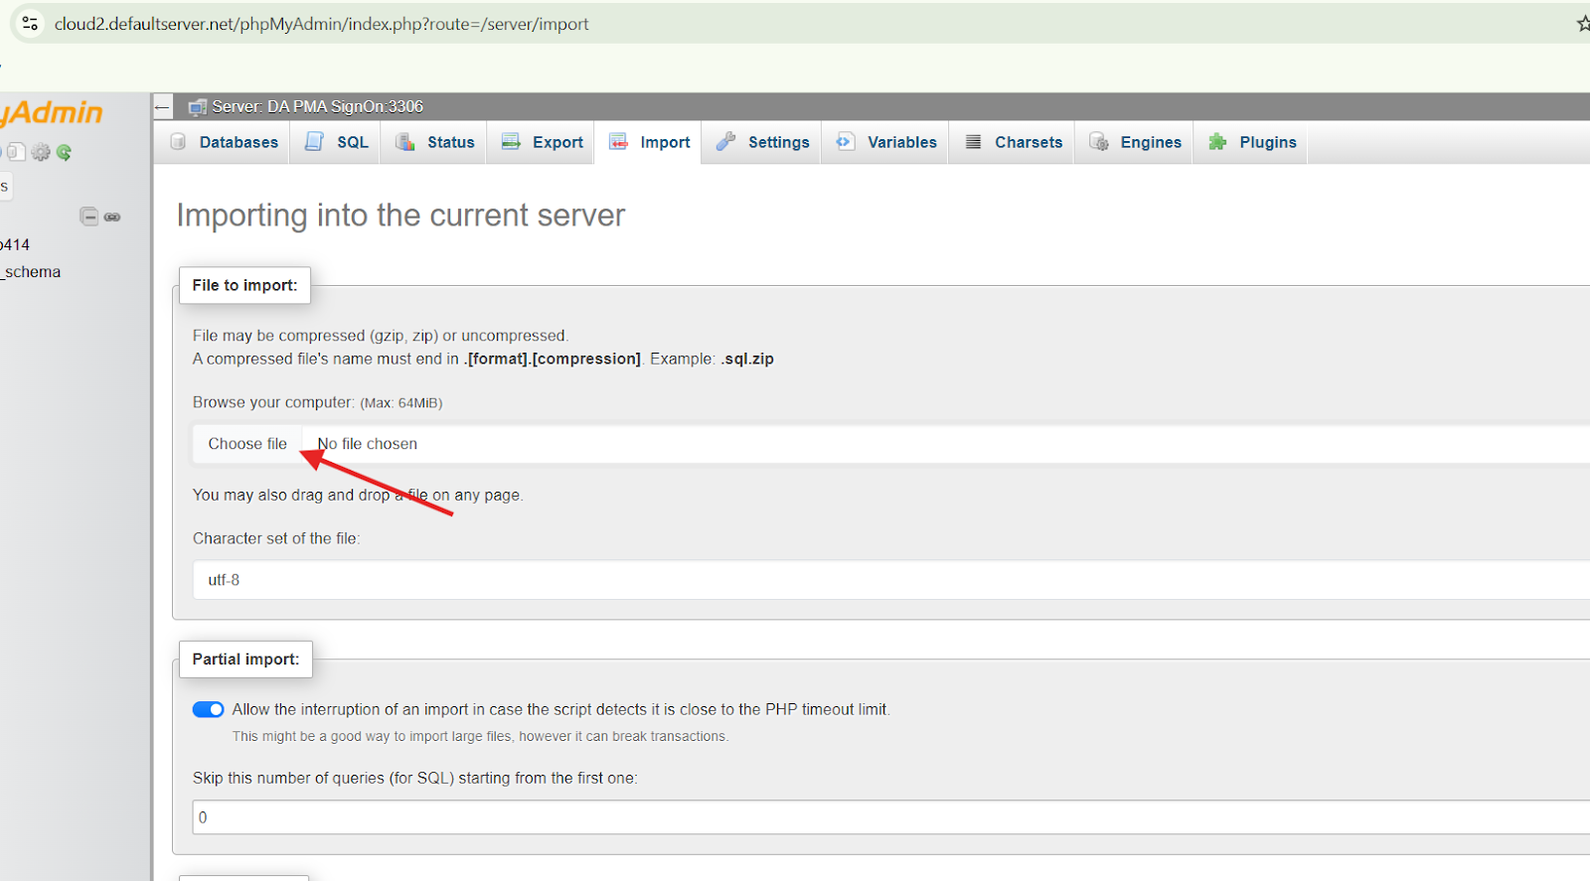This screenshot has height=881, width=1590.
Task: Switch to the SQL tab
Action: tap(336, 142)
